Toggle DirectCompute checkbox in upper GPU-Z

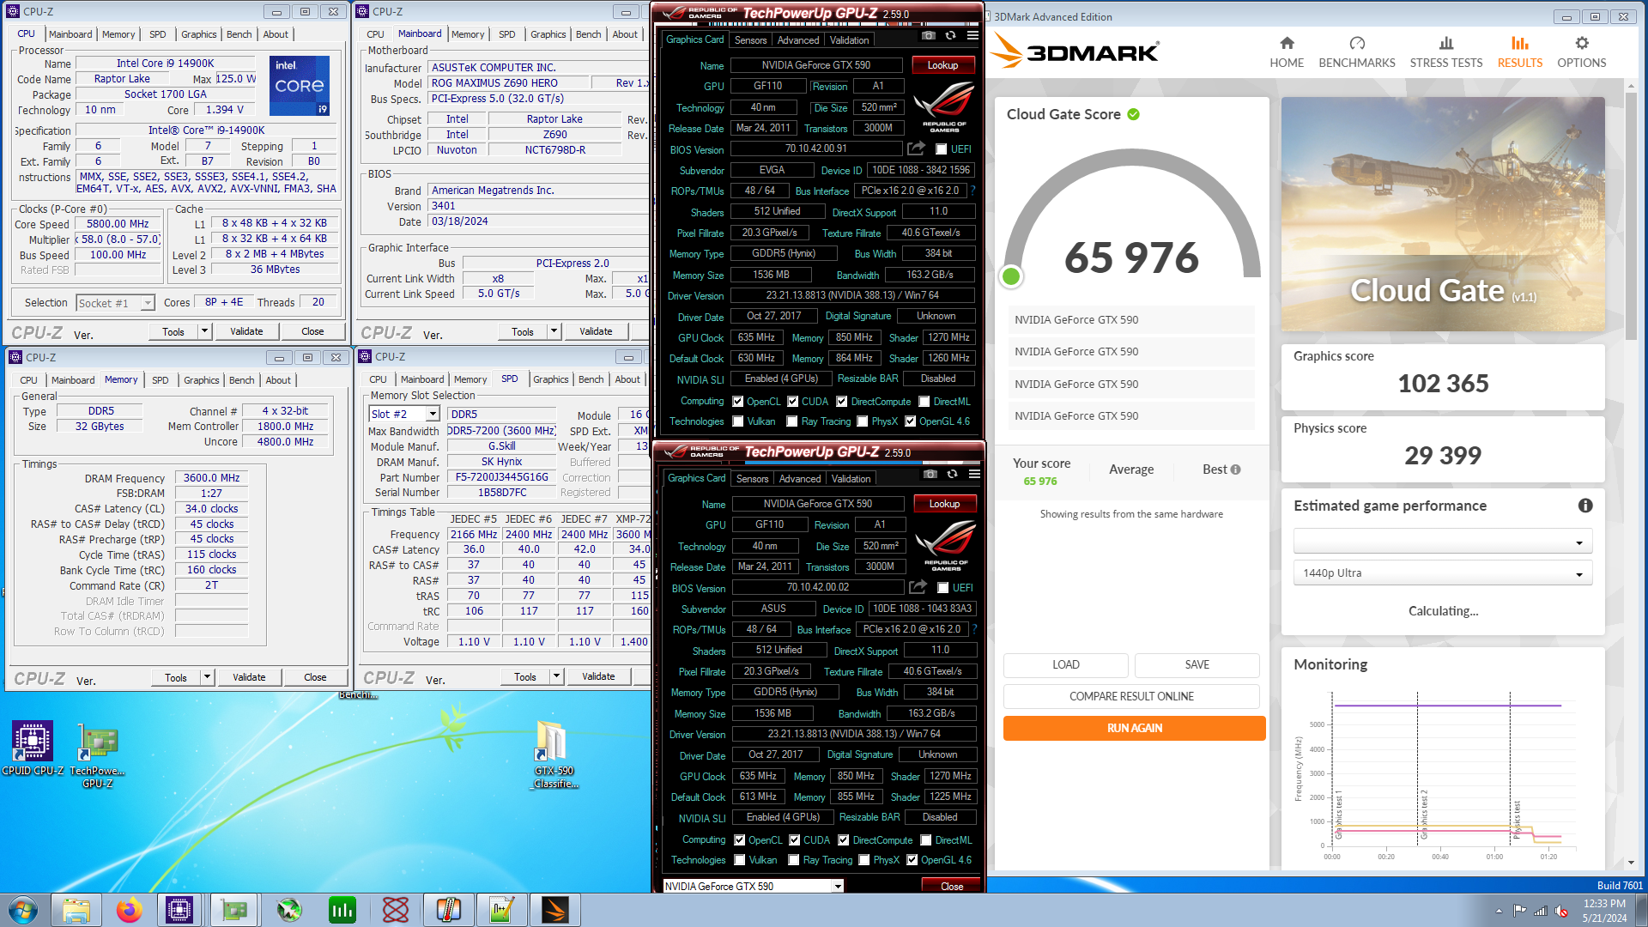(842, 402)
